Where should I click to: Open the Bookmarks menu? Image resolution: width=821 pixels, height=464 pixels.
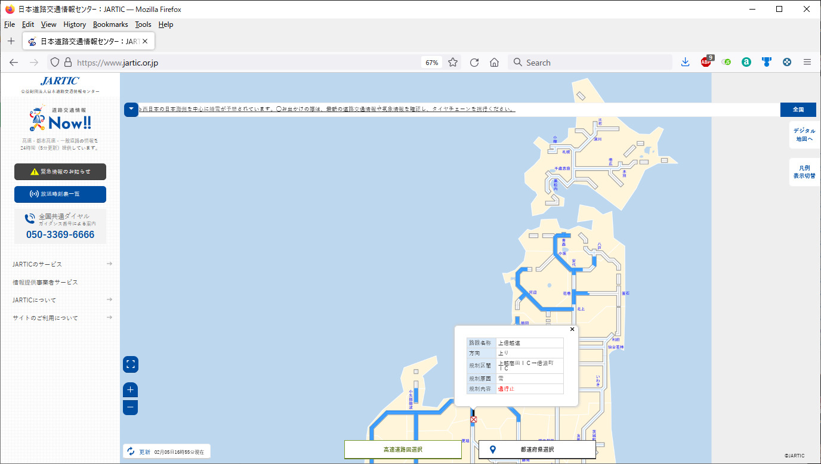(110, 24)
